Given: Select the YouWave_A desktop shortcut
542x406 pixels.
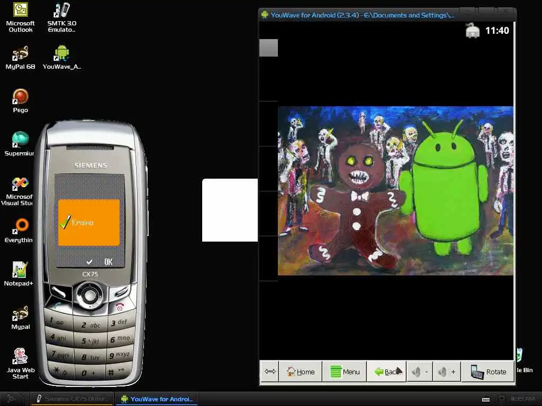Looking at the screenshot, I should [x=62, y=58].
